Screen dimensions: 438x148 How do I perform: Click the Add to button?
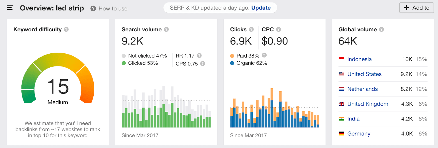point(417,8)
